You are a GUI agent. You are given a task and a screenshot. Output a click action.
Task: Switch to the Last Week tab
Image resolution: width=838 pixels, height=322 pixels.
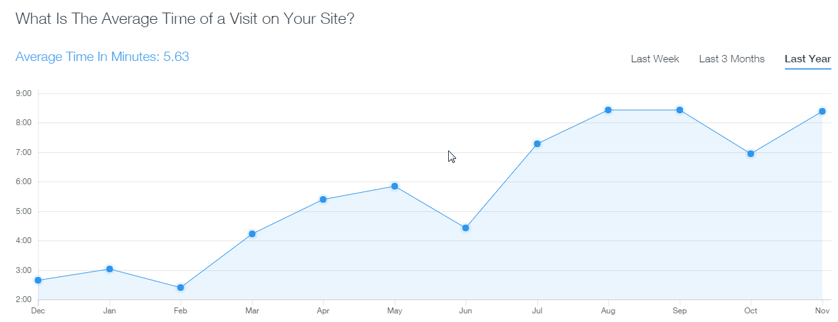pos(654,59)
